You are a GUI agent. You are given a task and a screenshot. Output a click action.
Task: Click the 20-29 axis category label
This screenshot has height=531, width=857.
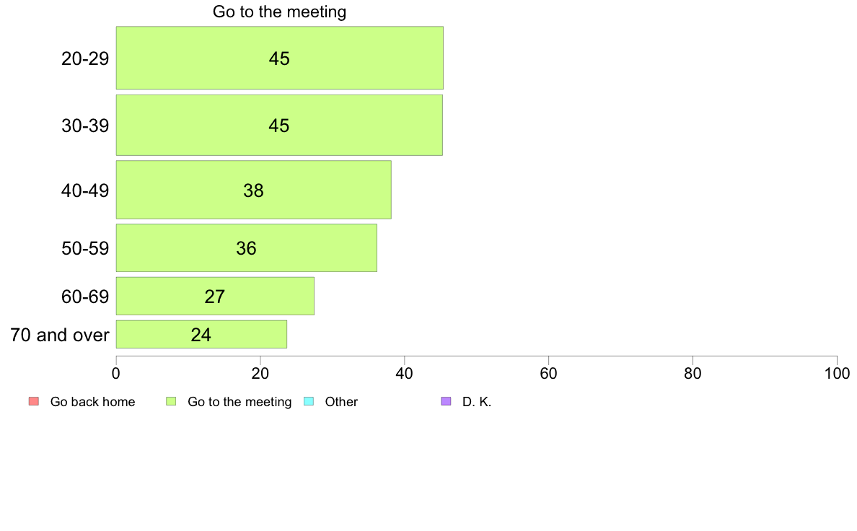[x=85, y=58]
